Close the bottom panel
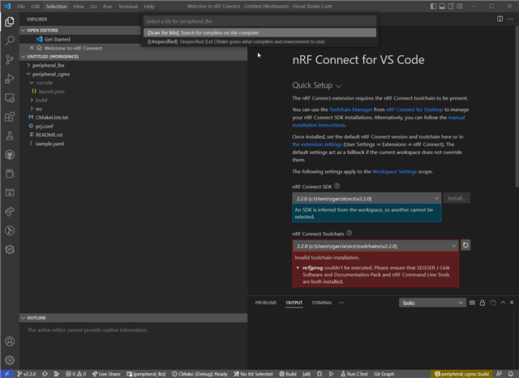This screenshot has height=378, width=519. 512,303
